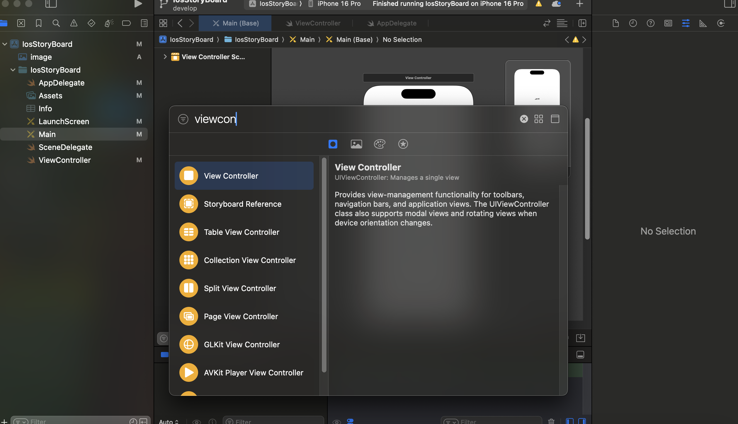
Task: Select AVKit Player View Controller item
Action: point(244,372)
